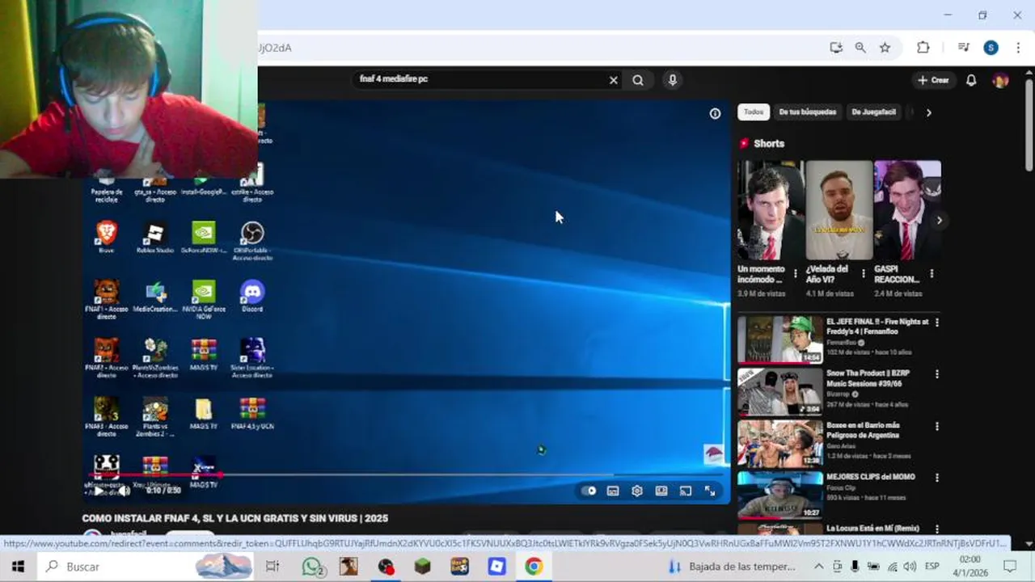
Task: Open EL JEFE FINAL Fernanfloo video title
Action: pyautogui.click(x=877, y=327)
